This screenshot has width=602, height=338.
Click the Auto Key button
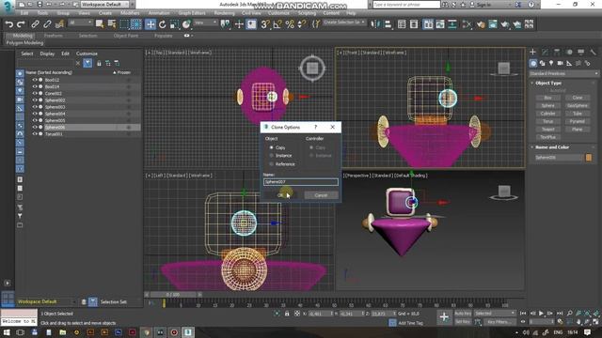(463, 314)
